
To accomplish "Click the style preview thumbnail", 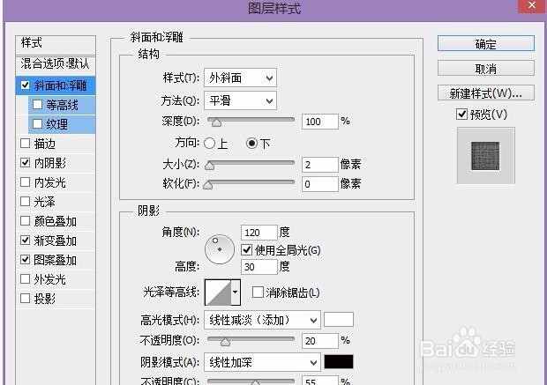I will 485,155.
